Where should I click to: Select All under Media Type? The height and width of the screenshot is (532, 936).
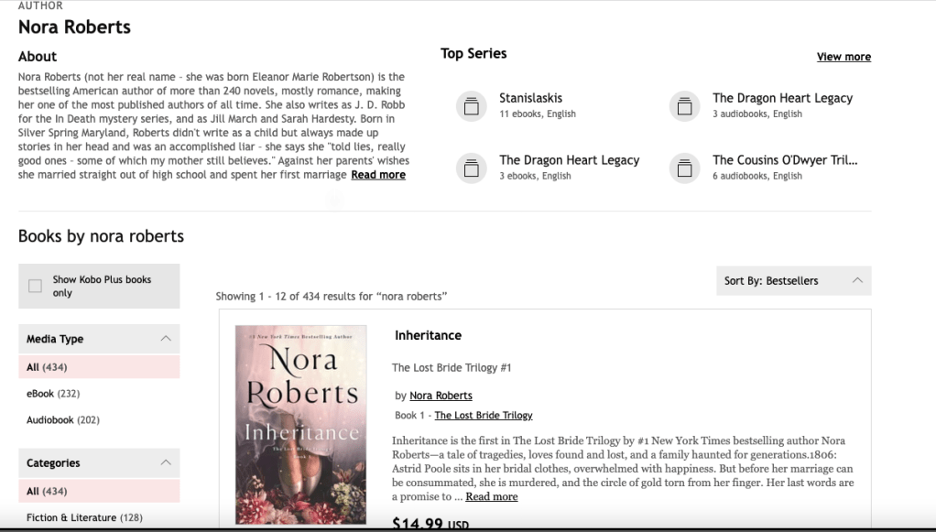[47, 367]
